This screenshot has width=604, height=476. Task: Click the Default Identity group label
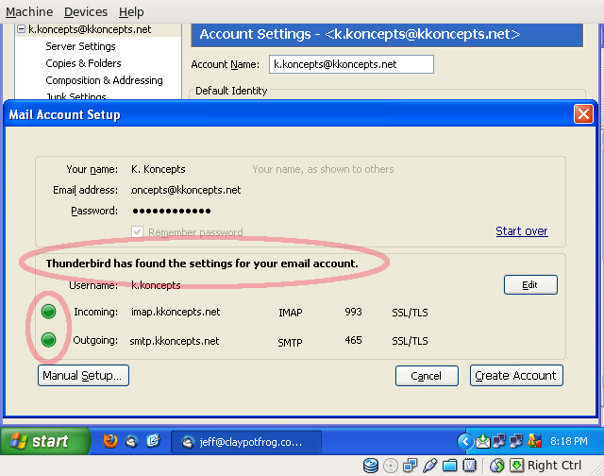pos(231,91)
